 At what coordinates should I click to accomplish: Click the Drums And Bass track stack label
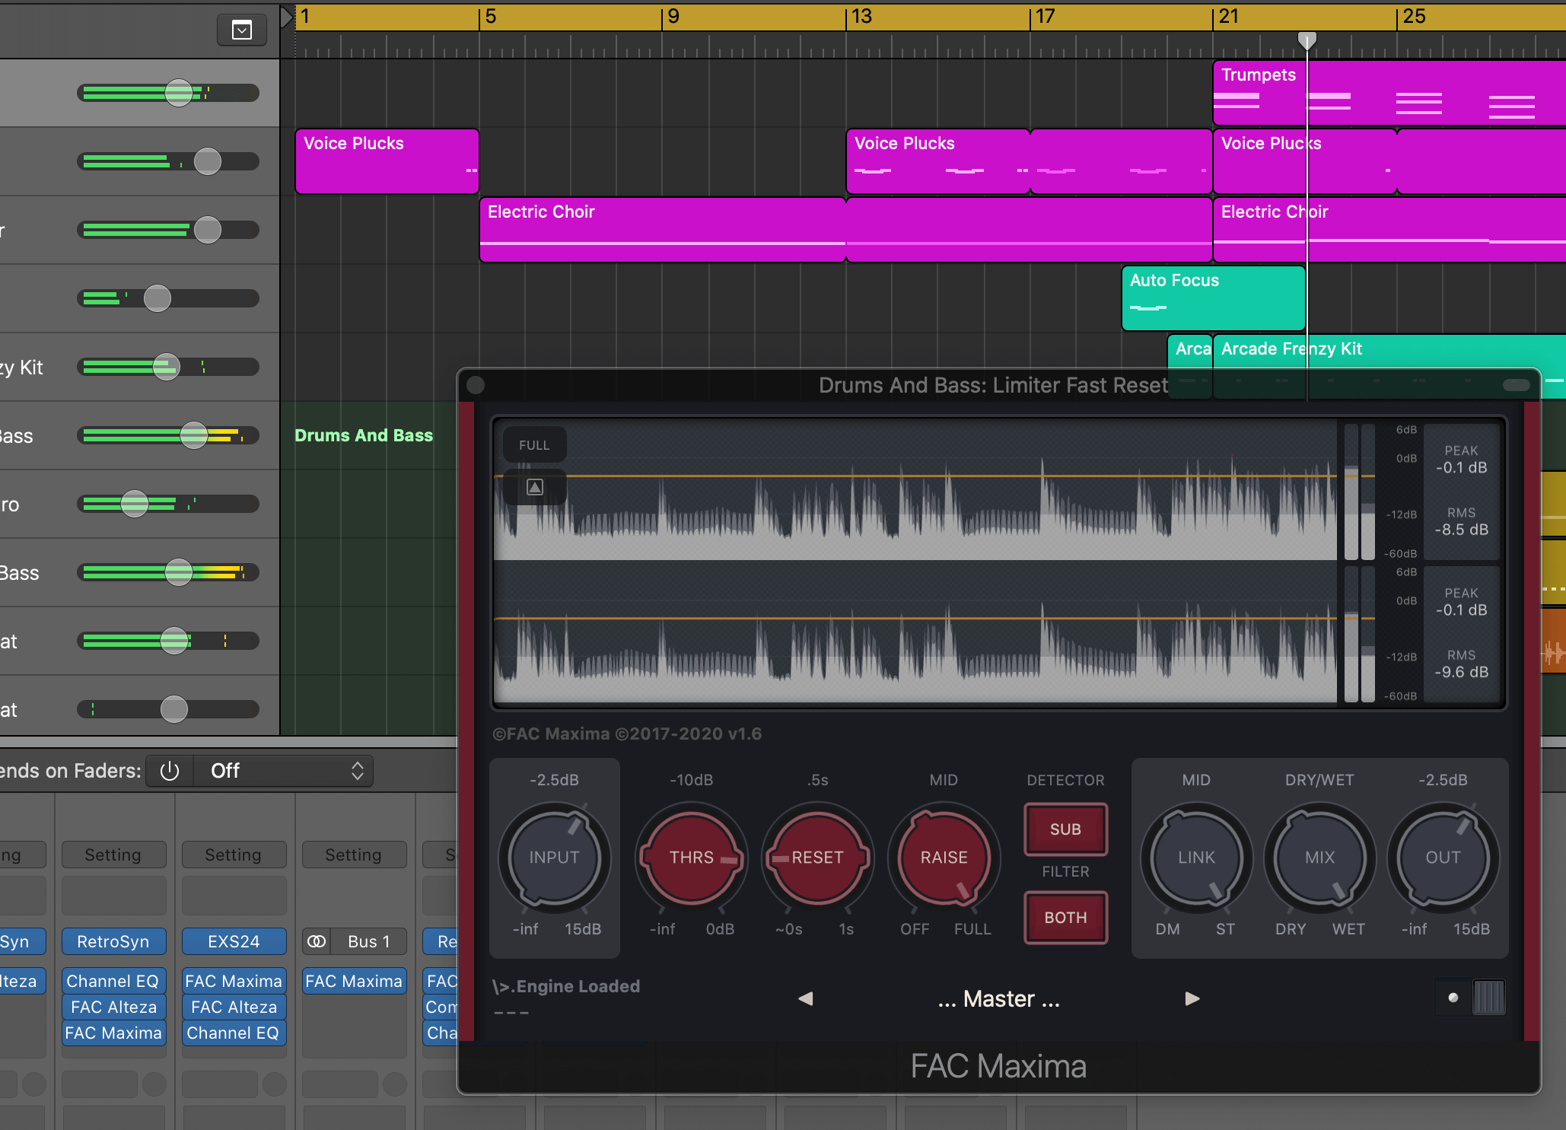pos(364,435)
